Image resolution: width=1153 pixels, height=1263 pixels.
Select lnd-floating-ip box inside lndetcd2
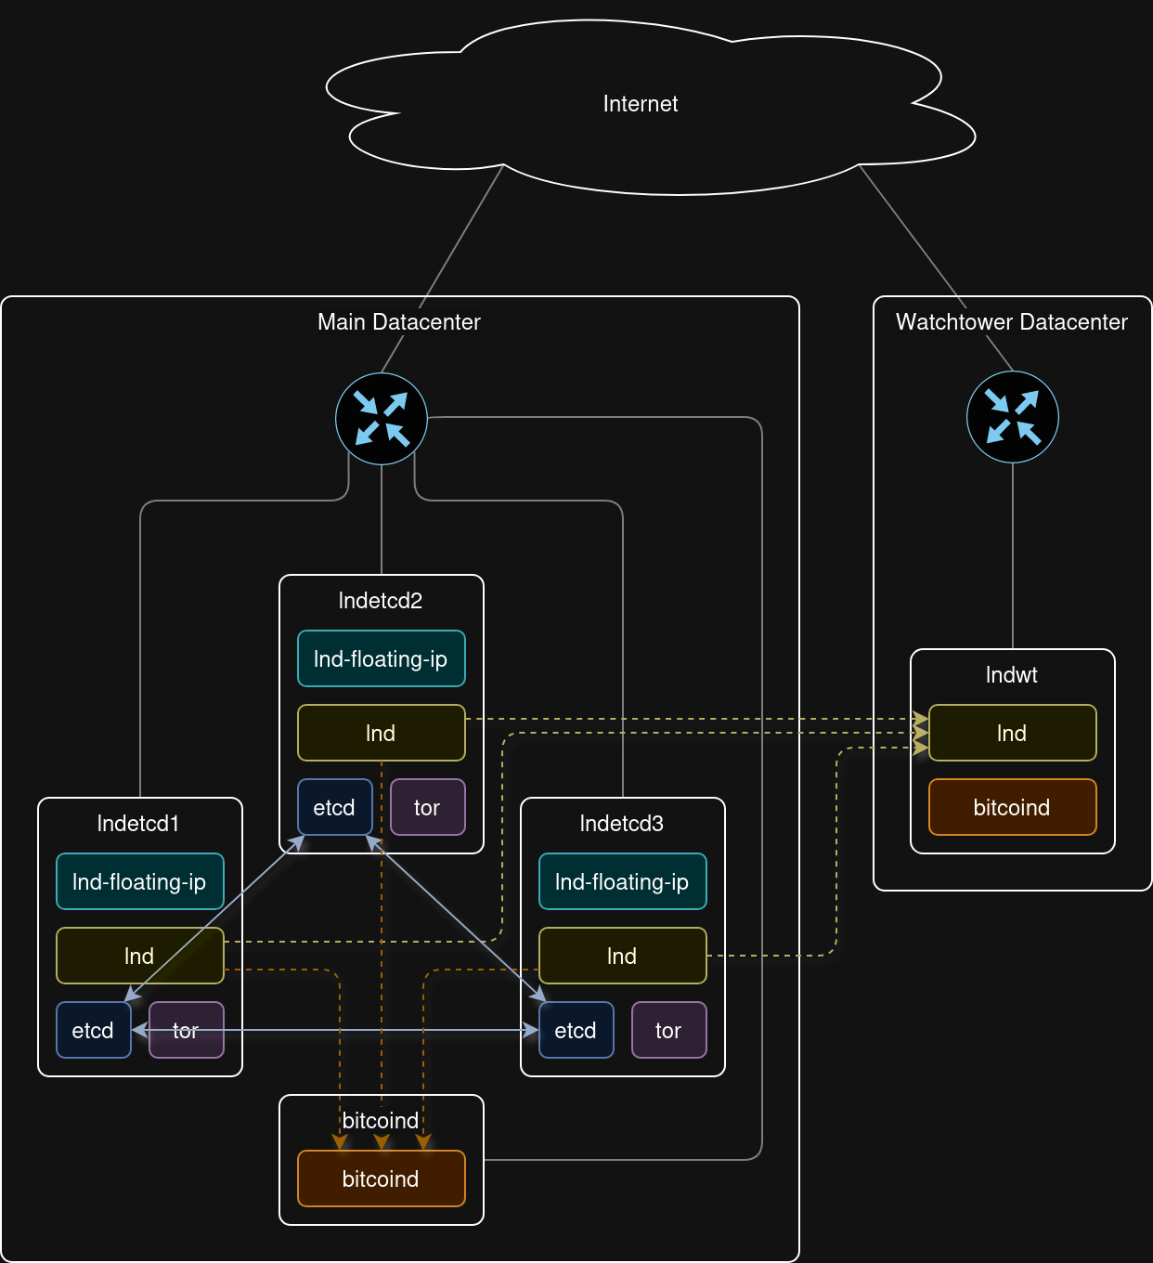381,658
